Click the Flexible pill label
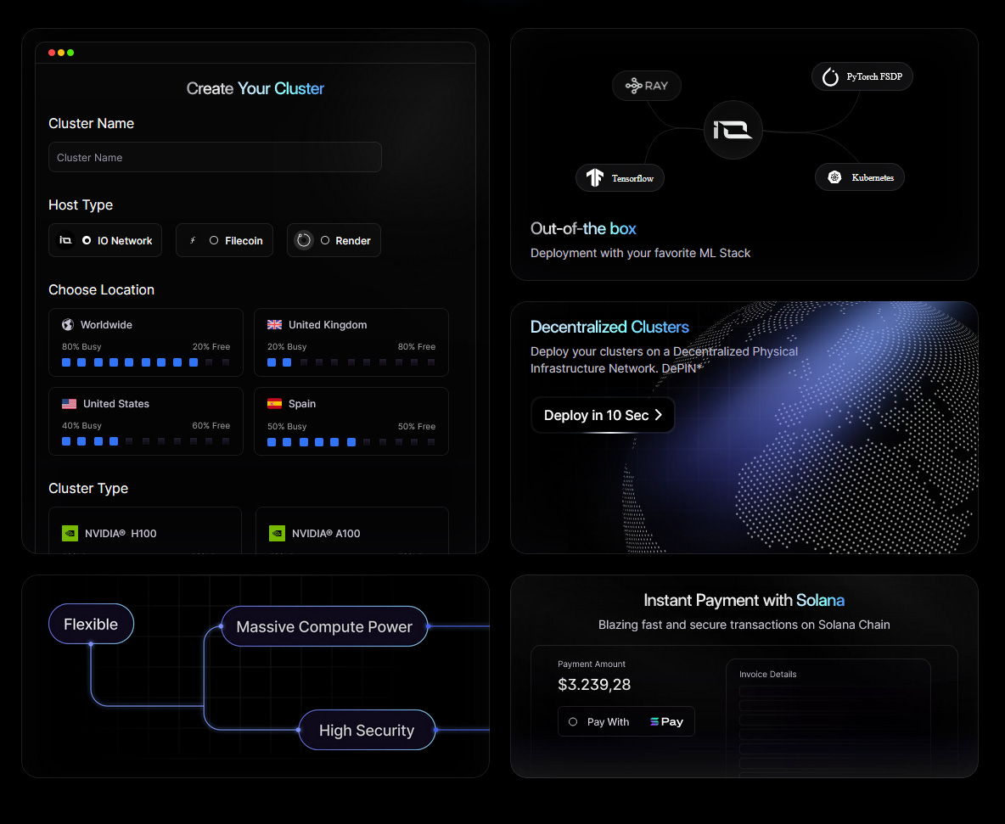Image resolution: width=1005 pixels, height=824 pixels. pos(91,624)
